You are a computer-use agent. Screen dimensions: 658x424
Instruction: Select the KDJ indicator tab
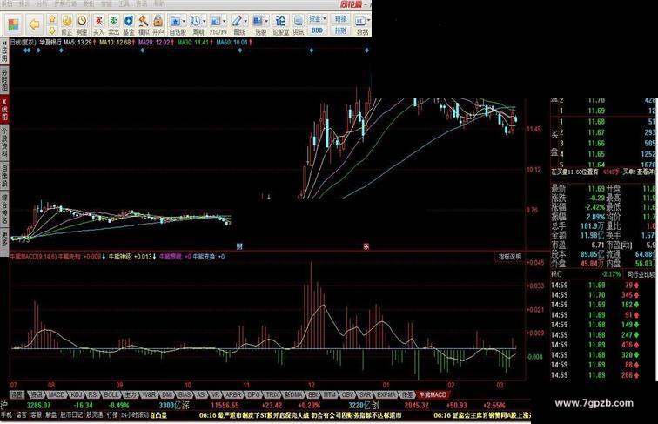[x=77, y=394]
